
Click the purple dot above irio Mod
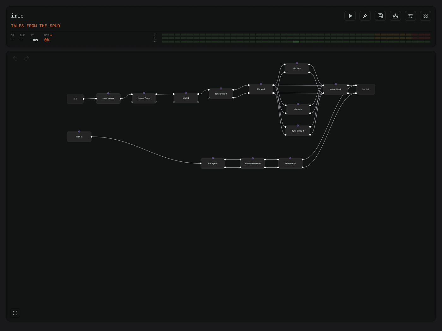point(261,84)
